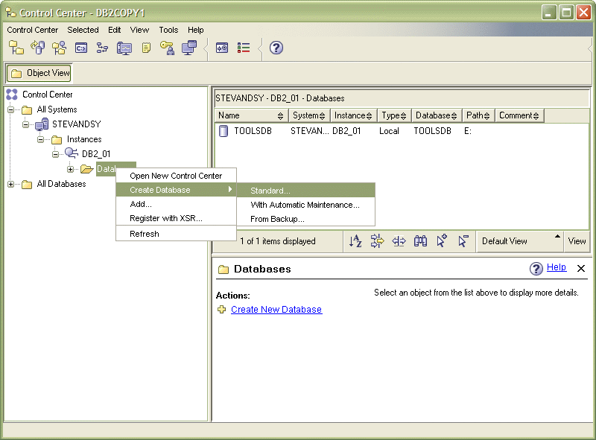Collapse the STEVANDSY tree node

pos(25,124)
